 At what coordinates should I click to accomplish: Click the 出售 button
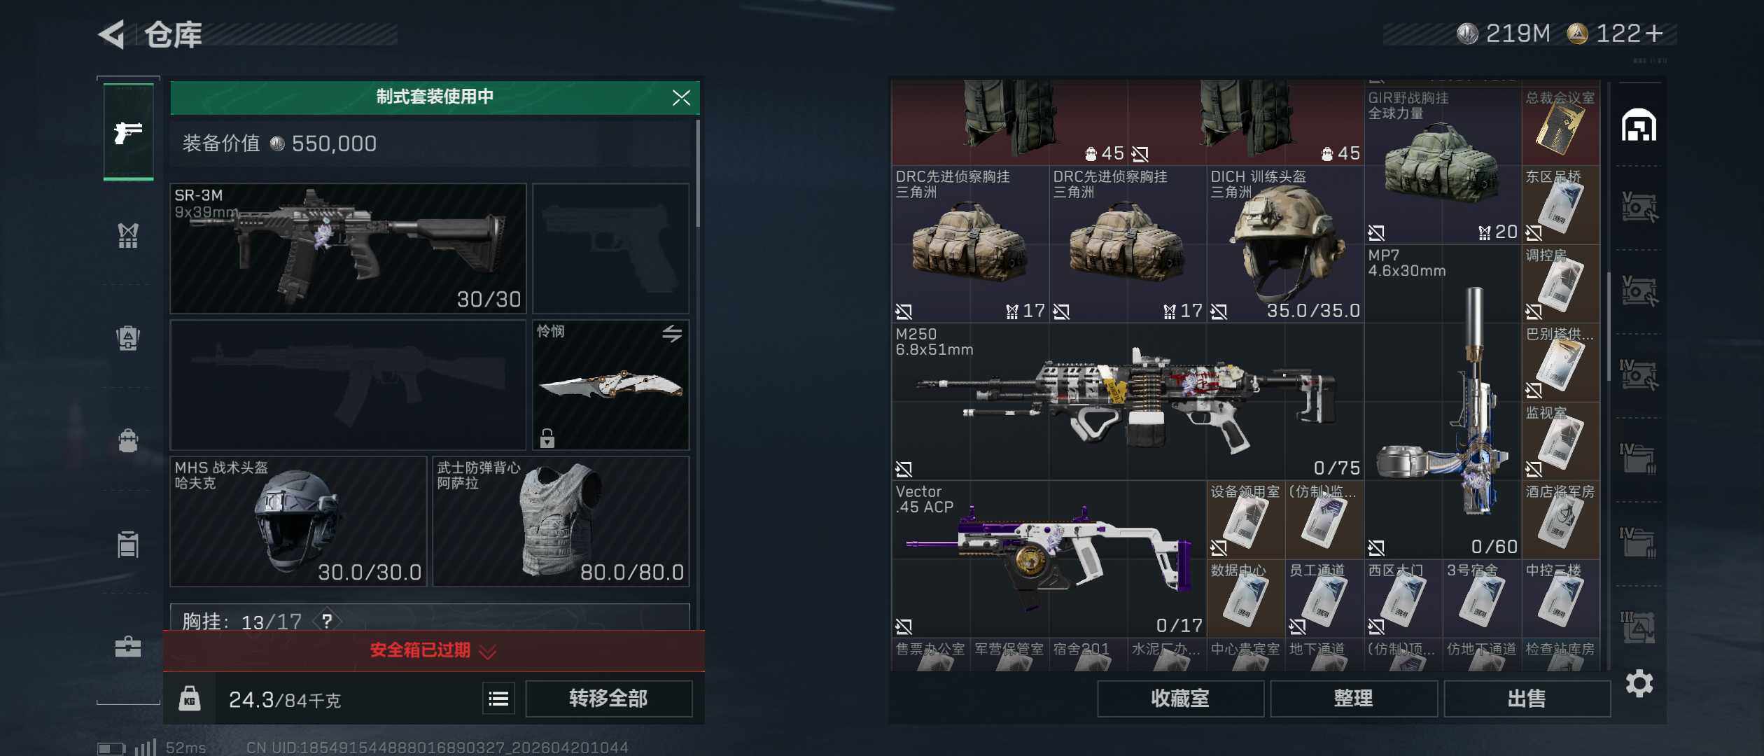point(1527,699)
